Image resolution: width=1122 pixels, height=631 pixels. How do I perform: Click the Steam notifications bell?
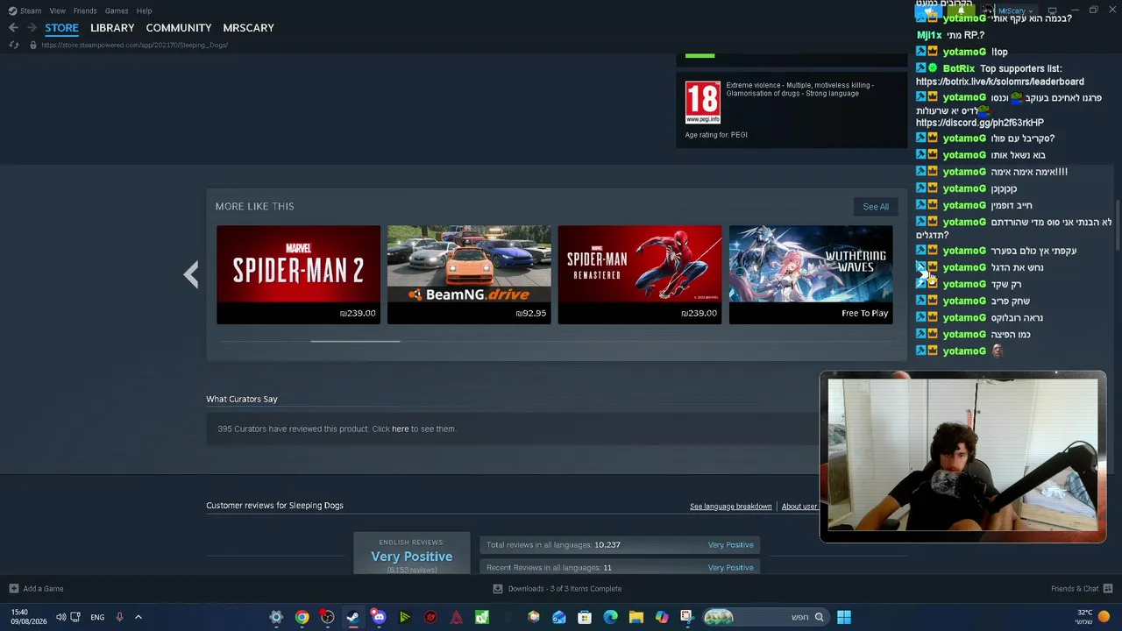[962, 11]
